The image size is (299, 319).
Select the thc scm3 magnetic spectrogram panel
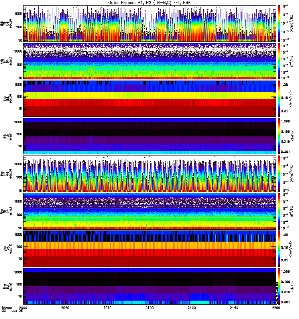click(x=150, y=211)
